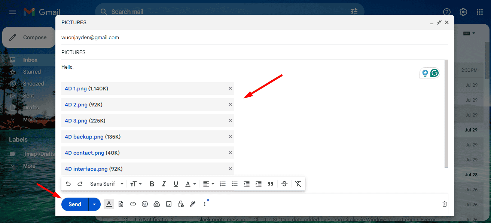Toggle italic formatting
This screenshot has width=491, height=223.
[164, 184]
